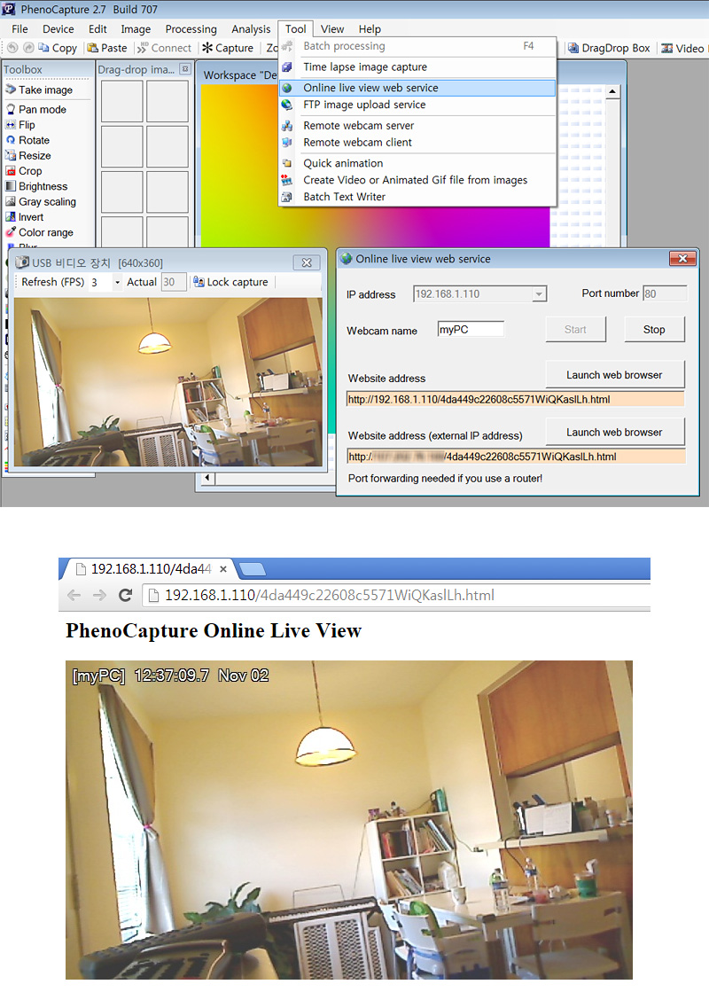Click the Capture toolbar button
Image resolution: width=709 pixels, height=1000 pixels.
(x=227, y=48)
